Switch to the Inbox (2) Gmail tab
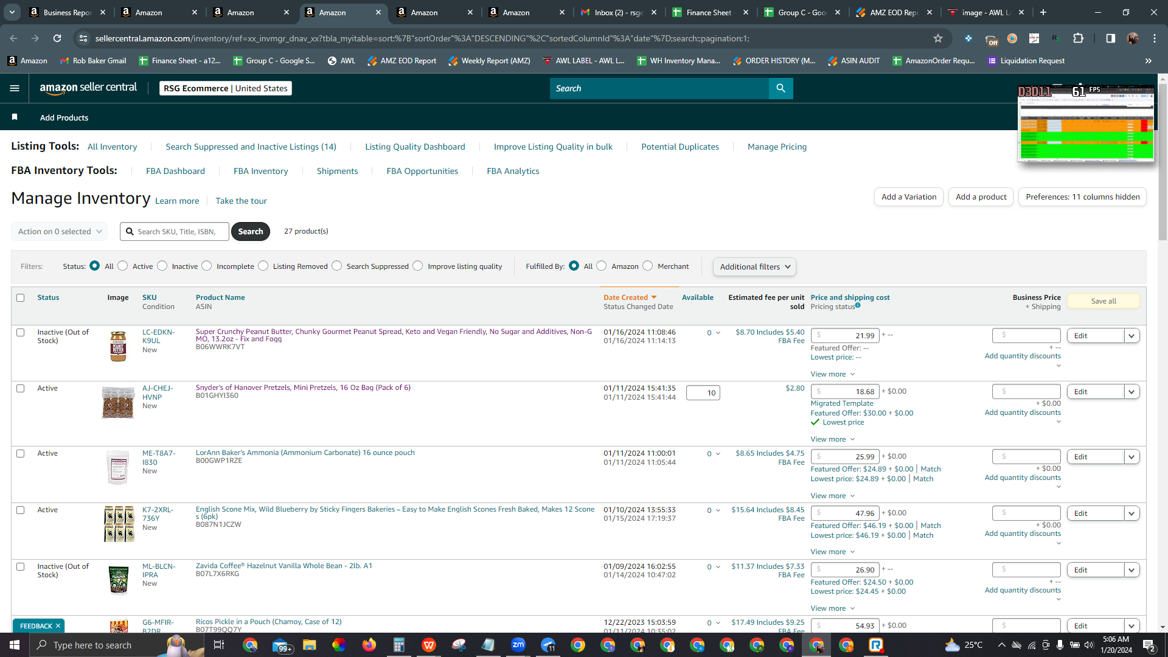The height and width of the screenshot is (657, 1168). (x=619, y=12)
